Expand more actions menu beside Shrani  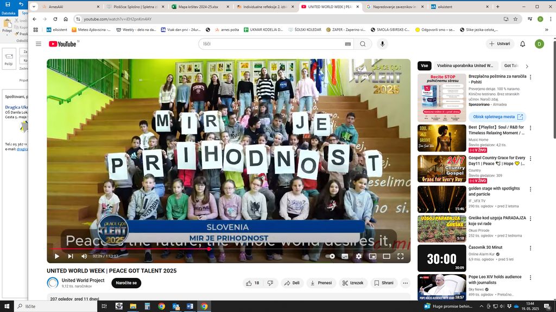point(405,283)
